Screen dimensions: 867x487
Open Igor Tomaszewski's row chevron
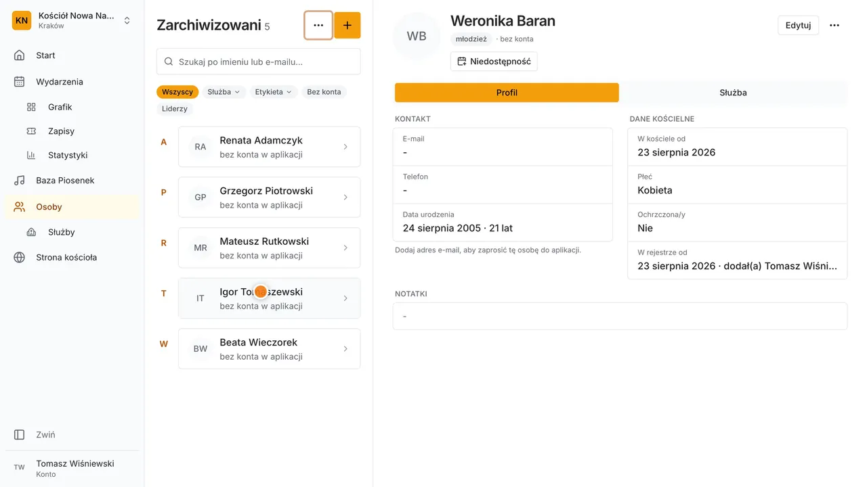click(345, 298)
